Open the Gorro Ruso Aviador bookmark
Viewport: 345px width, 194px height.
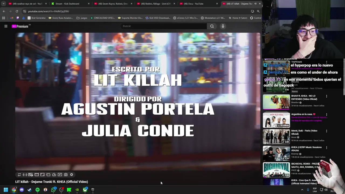tap(61, 18)
